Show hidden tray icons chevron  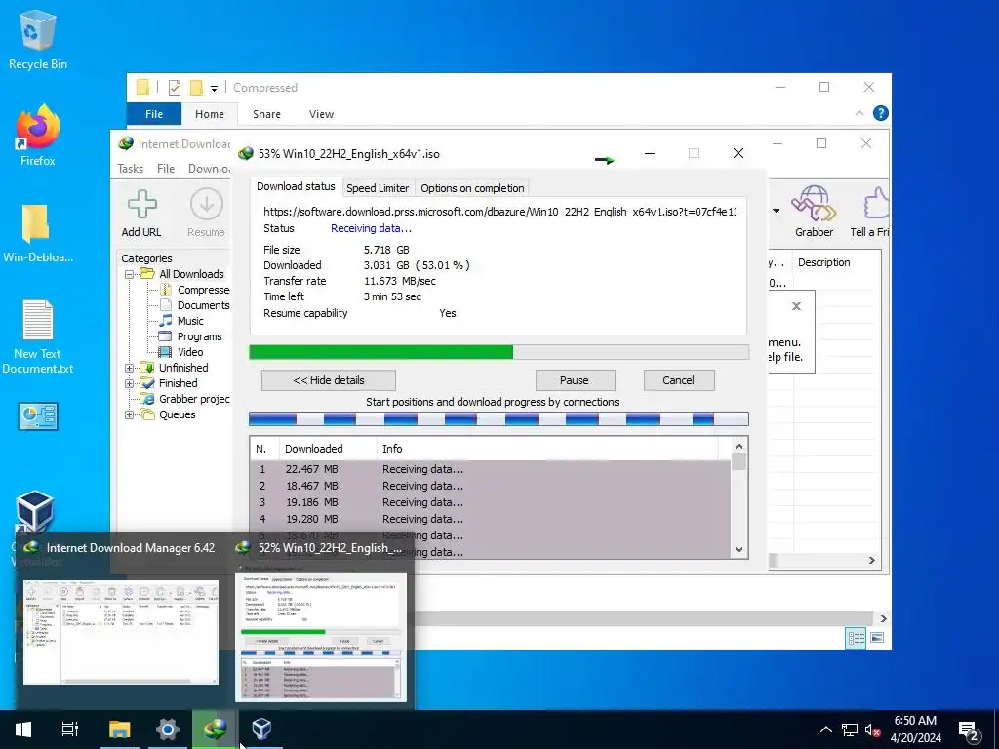coord(825,729)
